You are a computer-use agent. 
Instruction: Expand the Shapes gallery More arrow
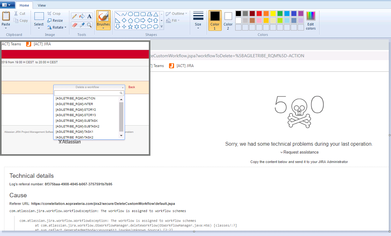point(162,27)
